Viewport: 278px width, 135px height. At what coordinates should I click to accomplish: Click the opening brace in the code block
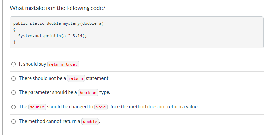tap(14, 29)
